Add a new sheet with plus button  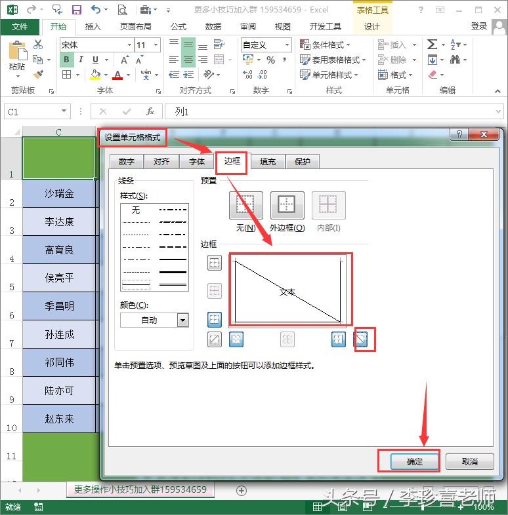point(242,491)
